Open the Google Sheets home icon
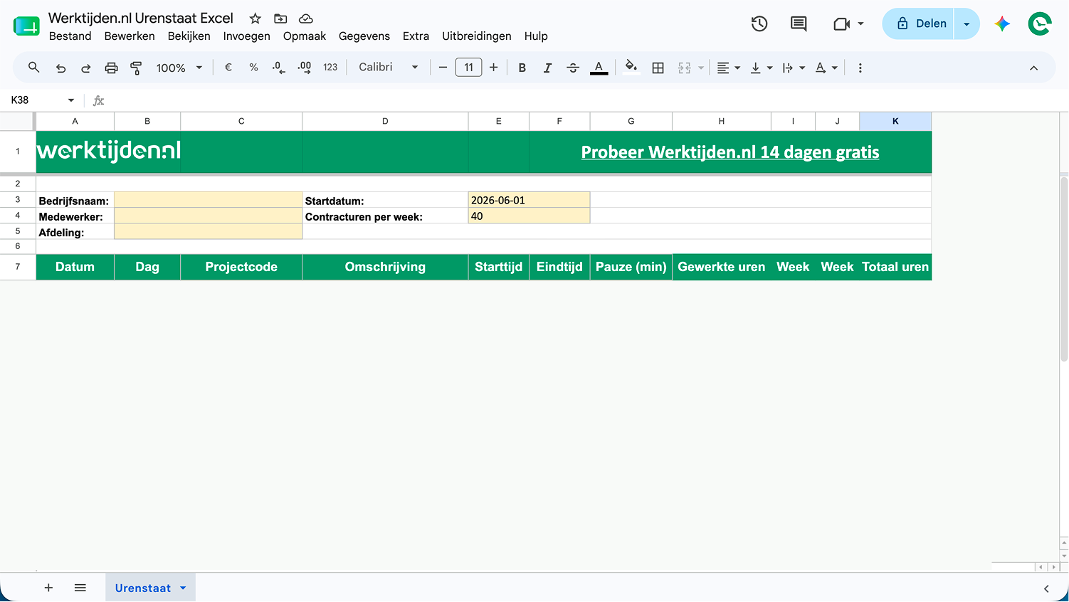 (x=26, y=26)
